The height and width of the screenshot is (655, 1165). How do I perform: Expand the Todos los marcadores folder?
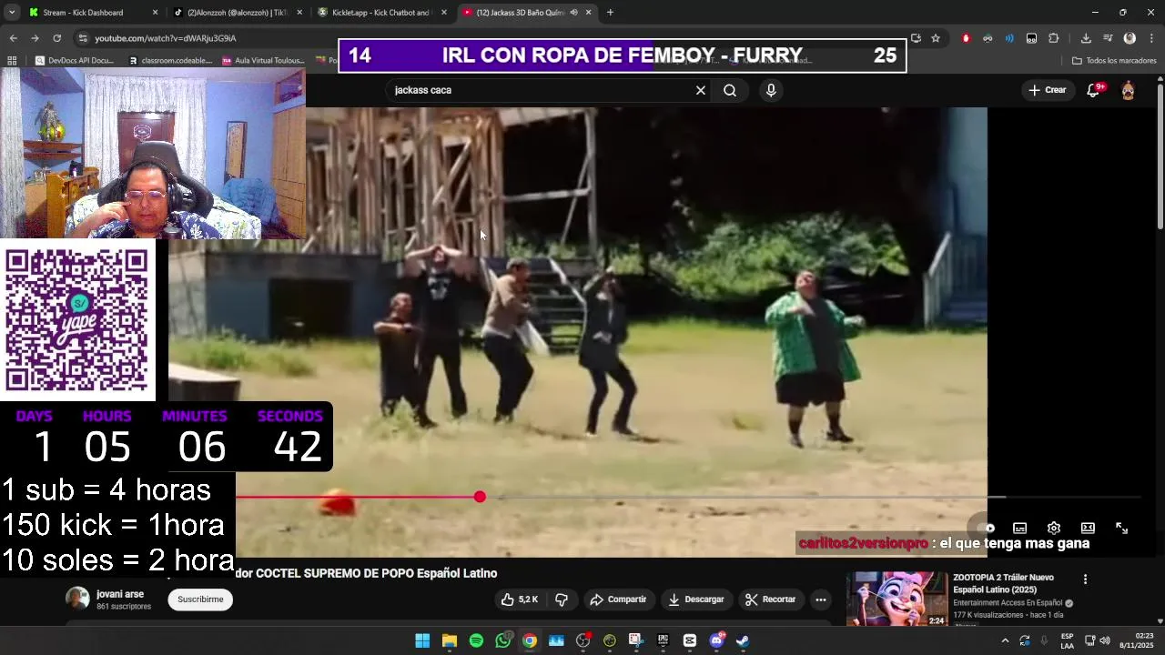pos(1114,61)
